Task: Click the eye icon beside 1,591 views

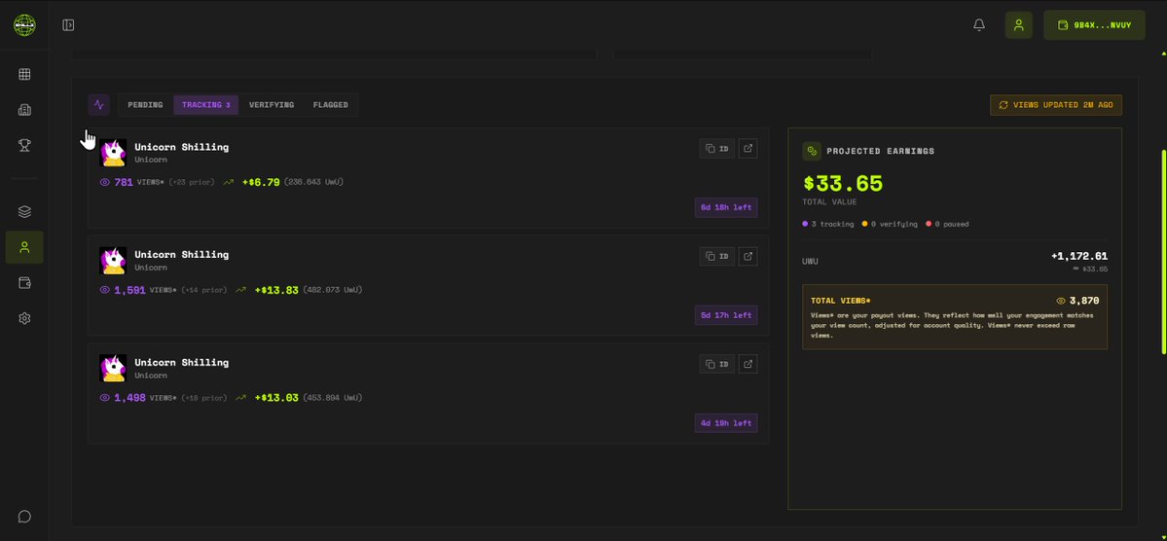Action: [x=105, y=290]
